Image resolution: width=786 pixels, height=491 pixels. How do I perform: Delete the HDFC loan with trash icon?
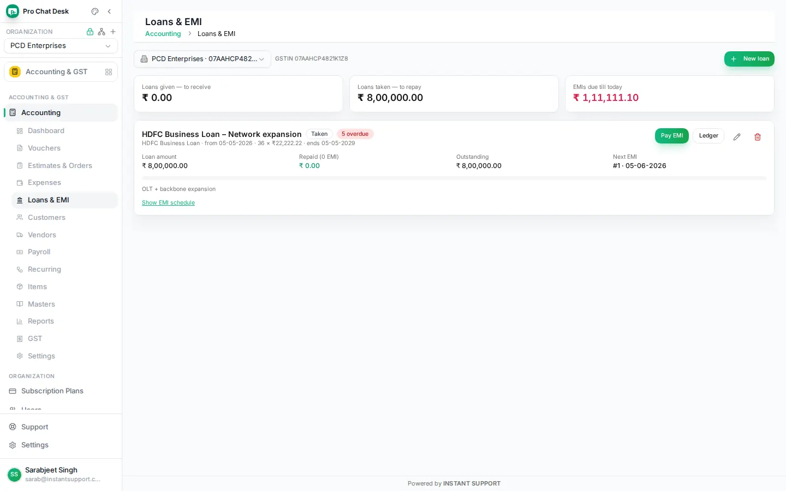click(x=758, y=136)
